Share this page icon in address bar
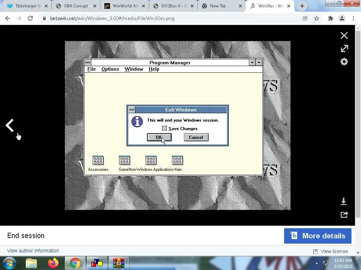361x270 pixels. pos(305,18)
